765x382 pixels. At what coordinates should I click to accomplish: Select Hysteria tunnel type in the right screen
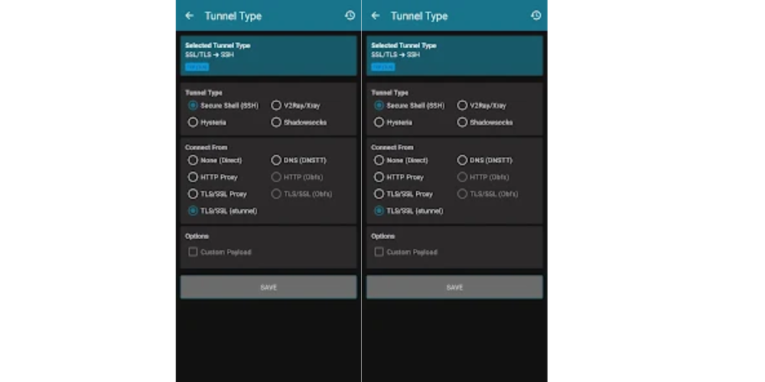[x=379, y=122]
